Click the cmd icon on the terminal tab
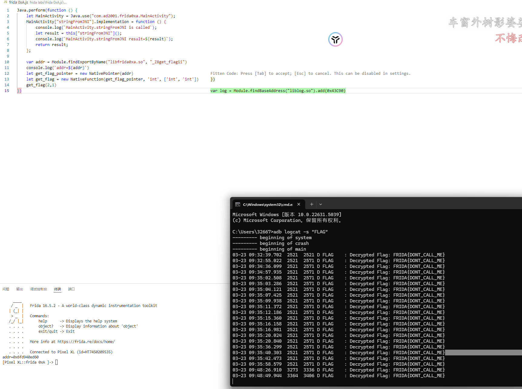This screenshot has height=389, width=522. [x=238, y=205]
